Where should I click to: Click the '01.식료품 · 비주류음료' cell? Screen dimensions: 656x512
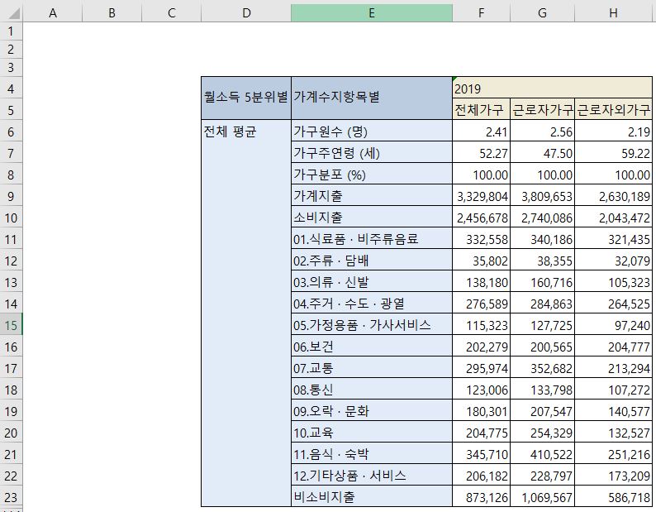(372, 238)
